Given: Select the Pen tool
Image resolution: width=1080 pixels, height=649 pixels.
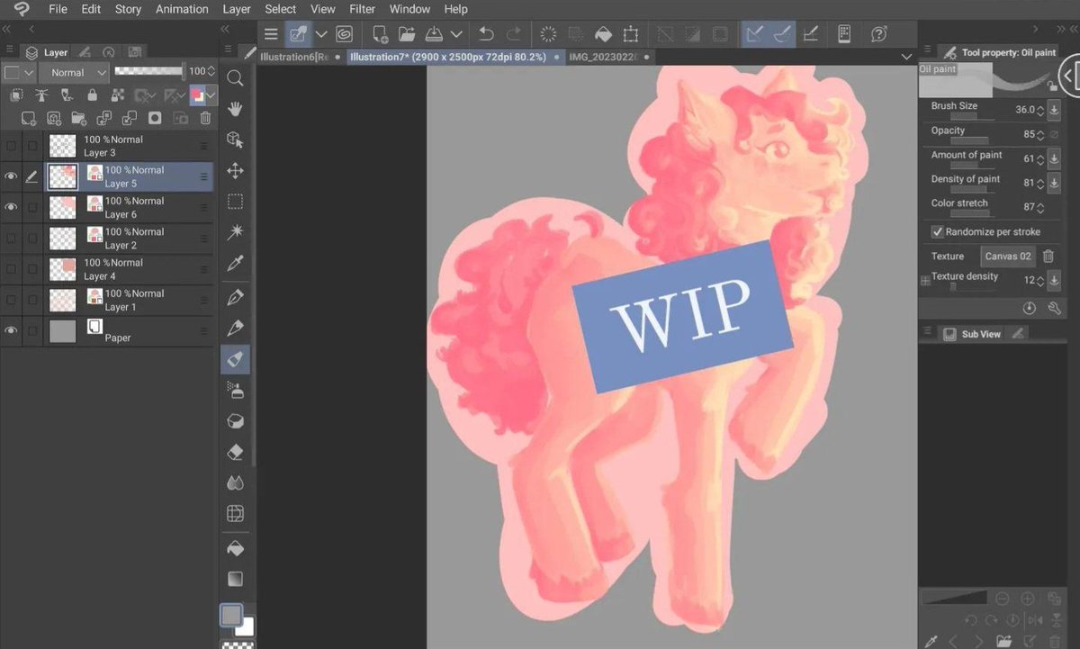Looking at the screenshot, I should click(x=235, y=296).
